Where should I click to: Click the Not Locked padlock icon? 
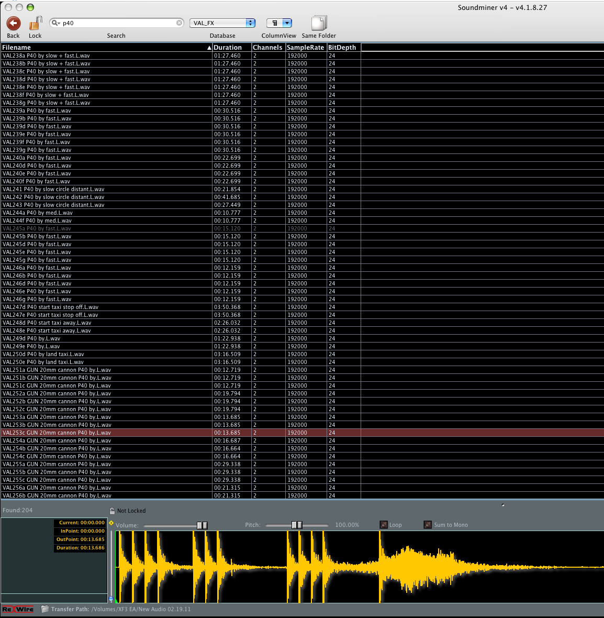pos(112,511)
